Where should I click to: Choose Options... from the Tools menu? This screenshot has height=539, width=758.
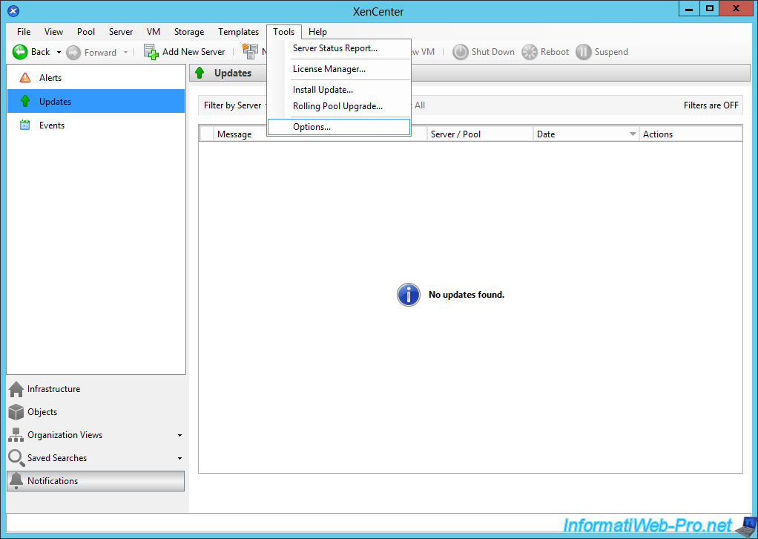pyautogui.click(x=312, y=127)
